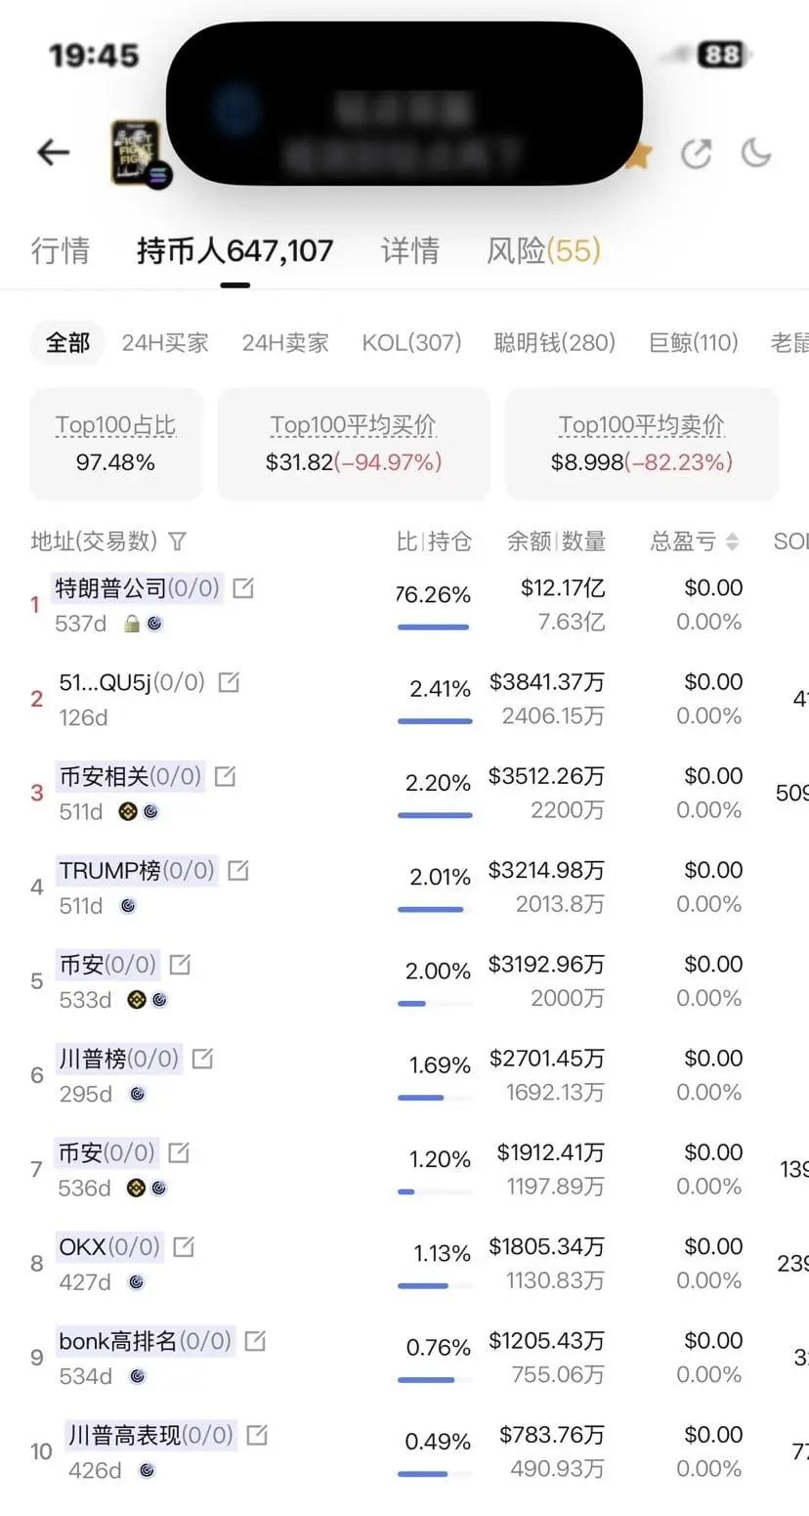Tap the token avatar thumbnail
Screen dimensions: 809x1516
[x=138, y=153]
